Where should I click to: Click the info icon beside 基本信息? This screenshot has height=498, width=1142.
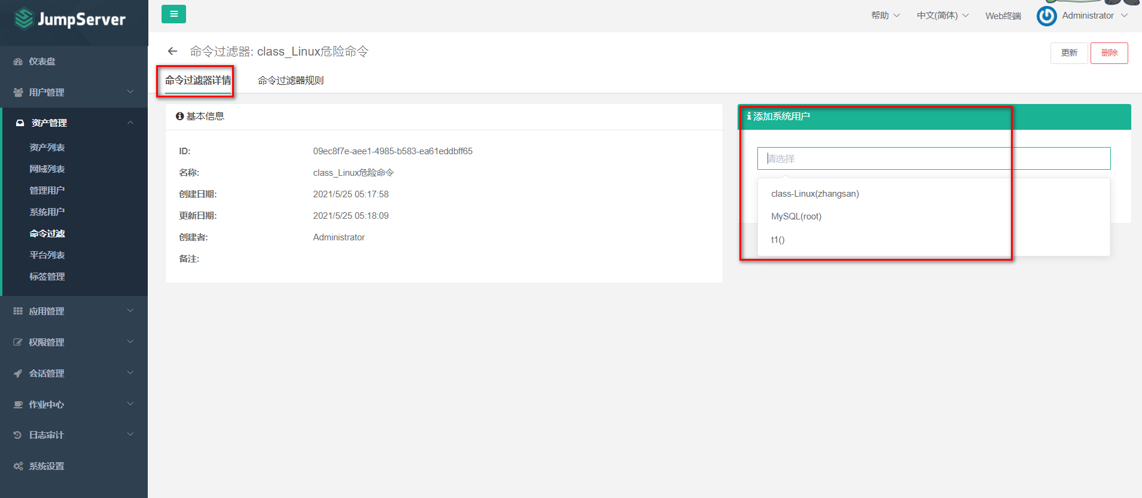point(179,117)
